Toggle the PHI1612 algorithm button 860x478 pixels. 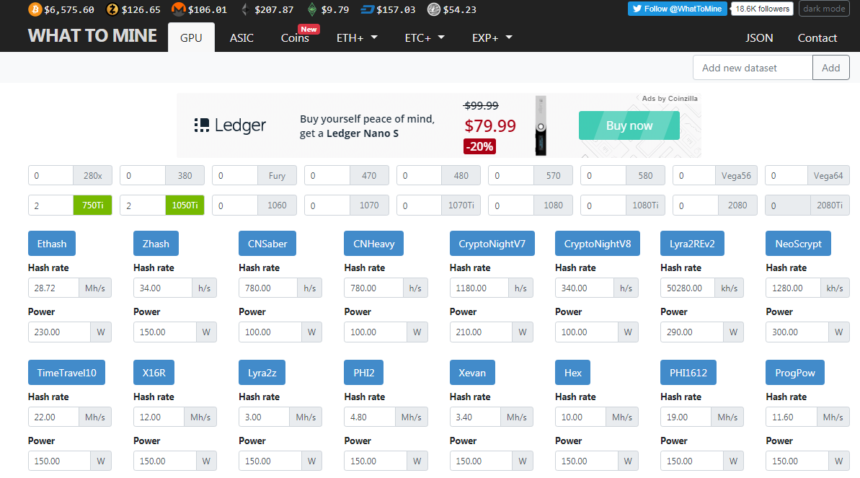tap(688, 373)
